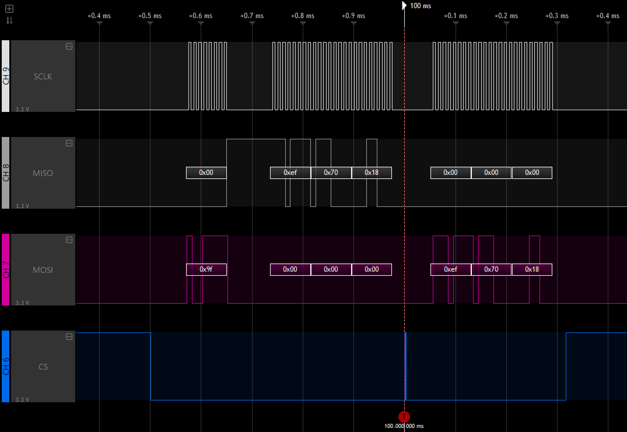The image size is (627, 432).
Task: Collapse the SCLK channel
Action: click(x=69, y=46)
